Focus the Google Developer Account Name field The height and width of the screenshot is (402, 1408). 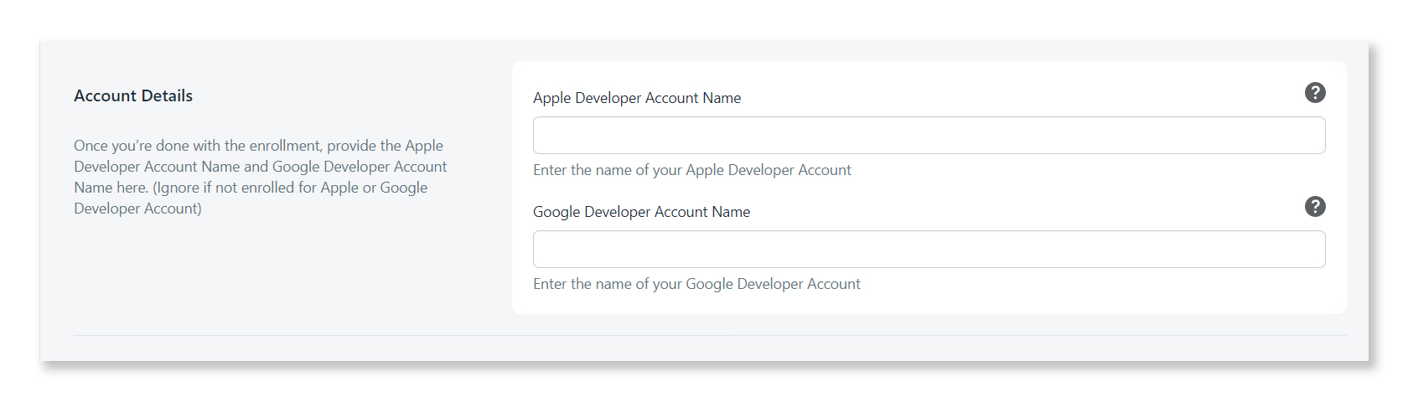(929, 250)
